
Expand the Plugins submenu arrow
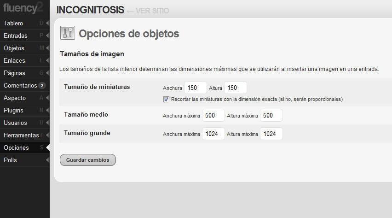coord(47,110)
